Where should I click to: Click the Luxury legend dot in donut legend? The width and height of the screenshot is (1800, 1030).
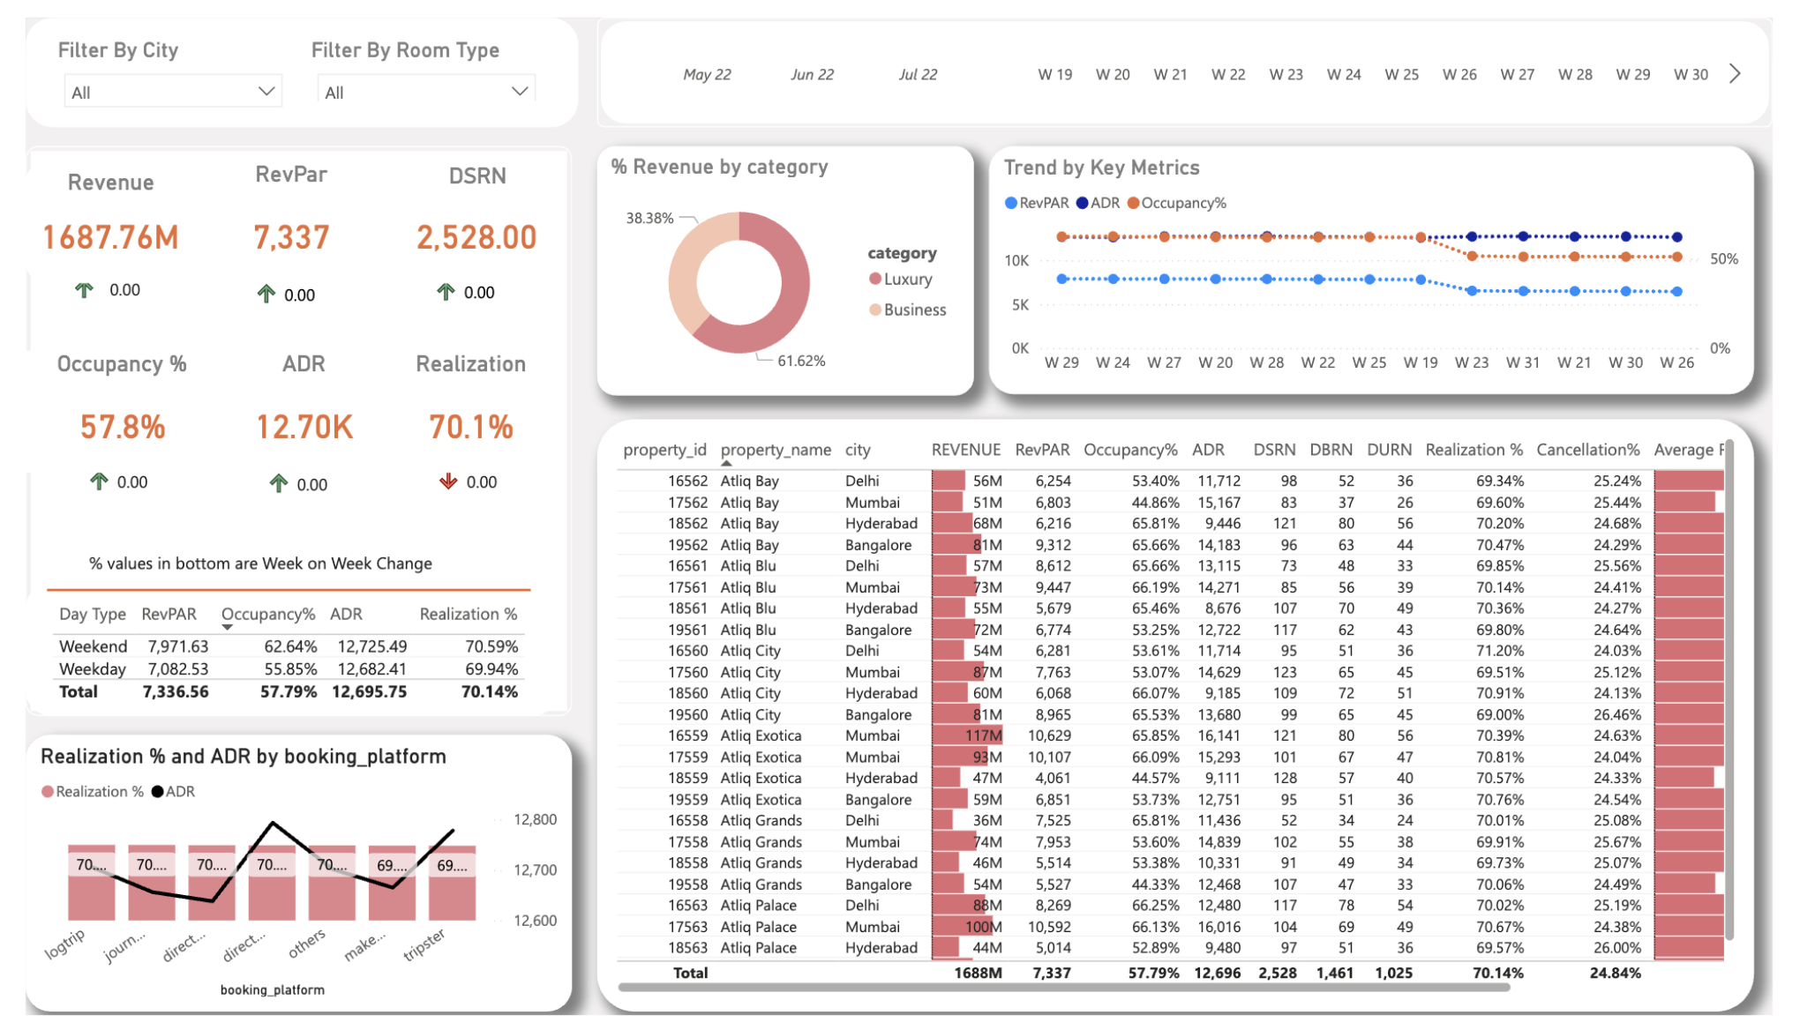tap(874, 279)
